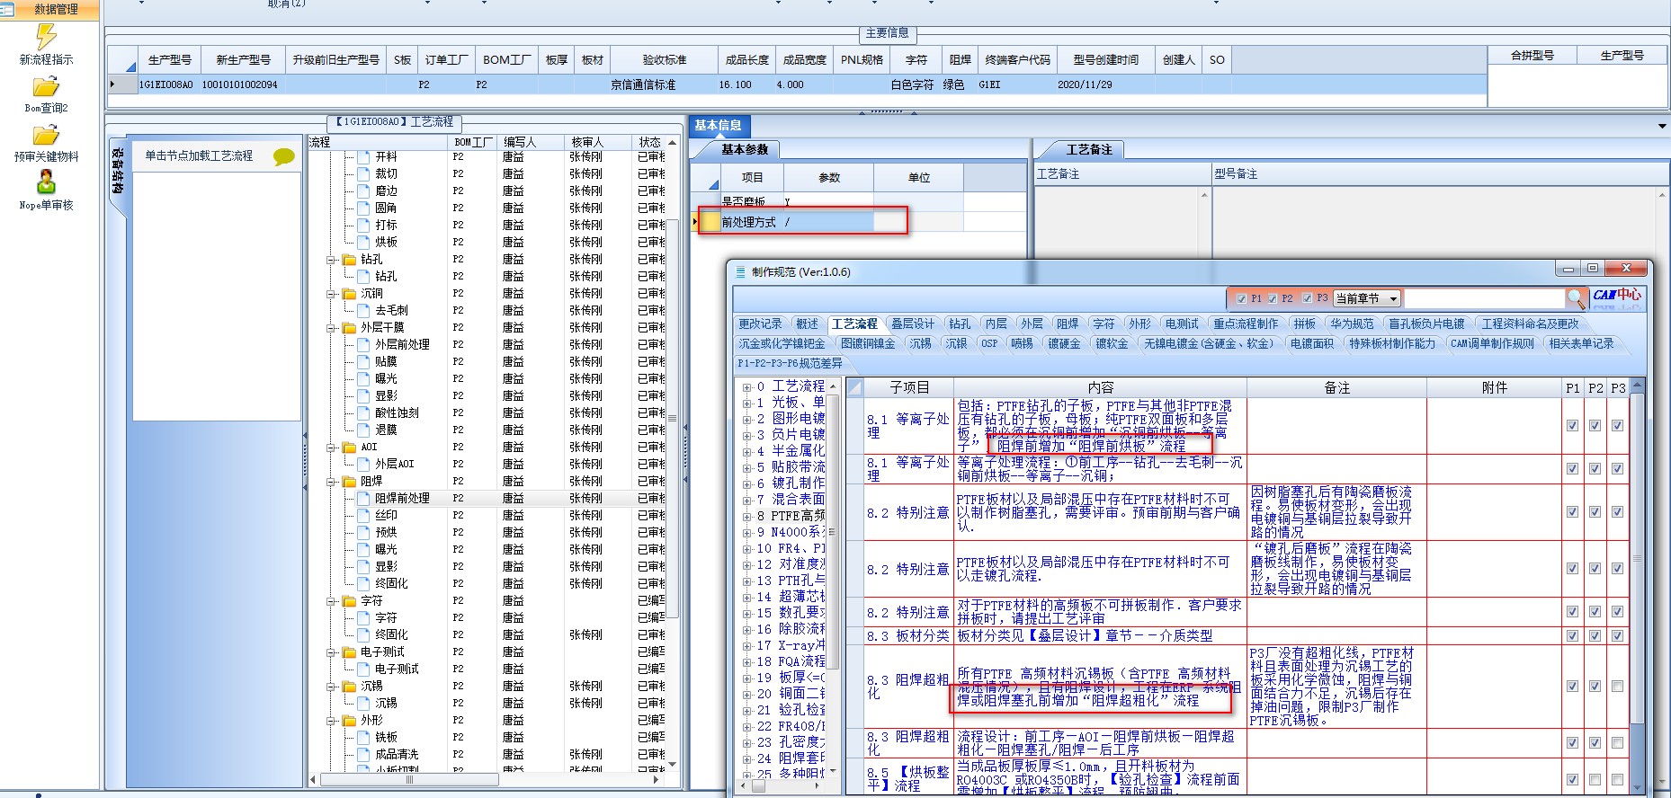Toggle P3 checkbox in 8.5 烘板整平 row
The image size is (1671, 798).
tap(1617, 780)
